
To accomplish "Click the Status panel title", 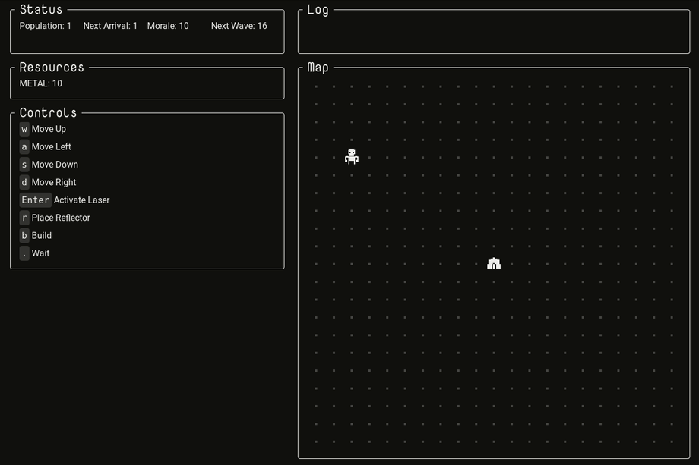I will pyautogui.click(x=41, y=10).
